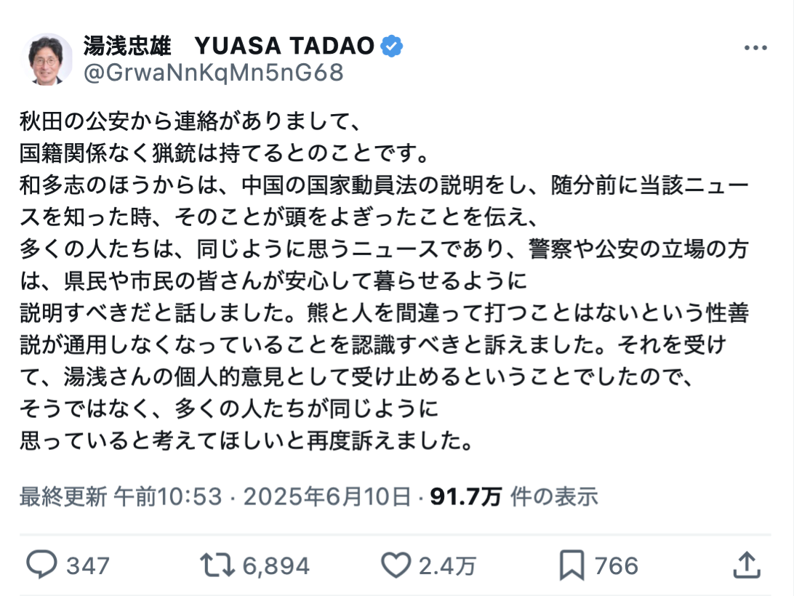Image resolution: width=794 pixels, height=596 pixels.
Task: Open the 午前10:53 timestamp link
Action: [168, 496]
